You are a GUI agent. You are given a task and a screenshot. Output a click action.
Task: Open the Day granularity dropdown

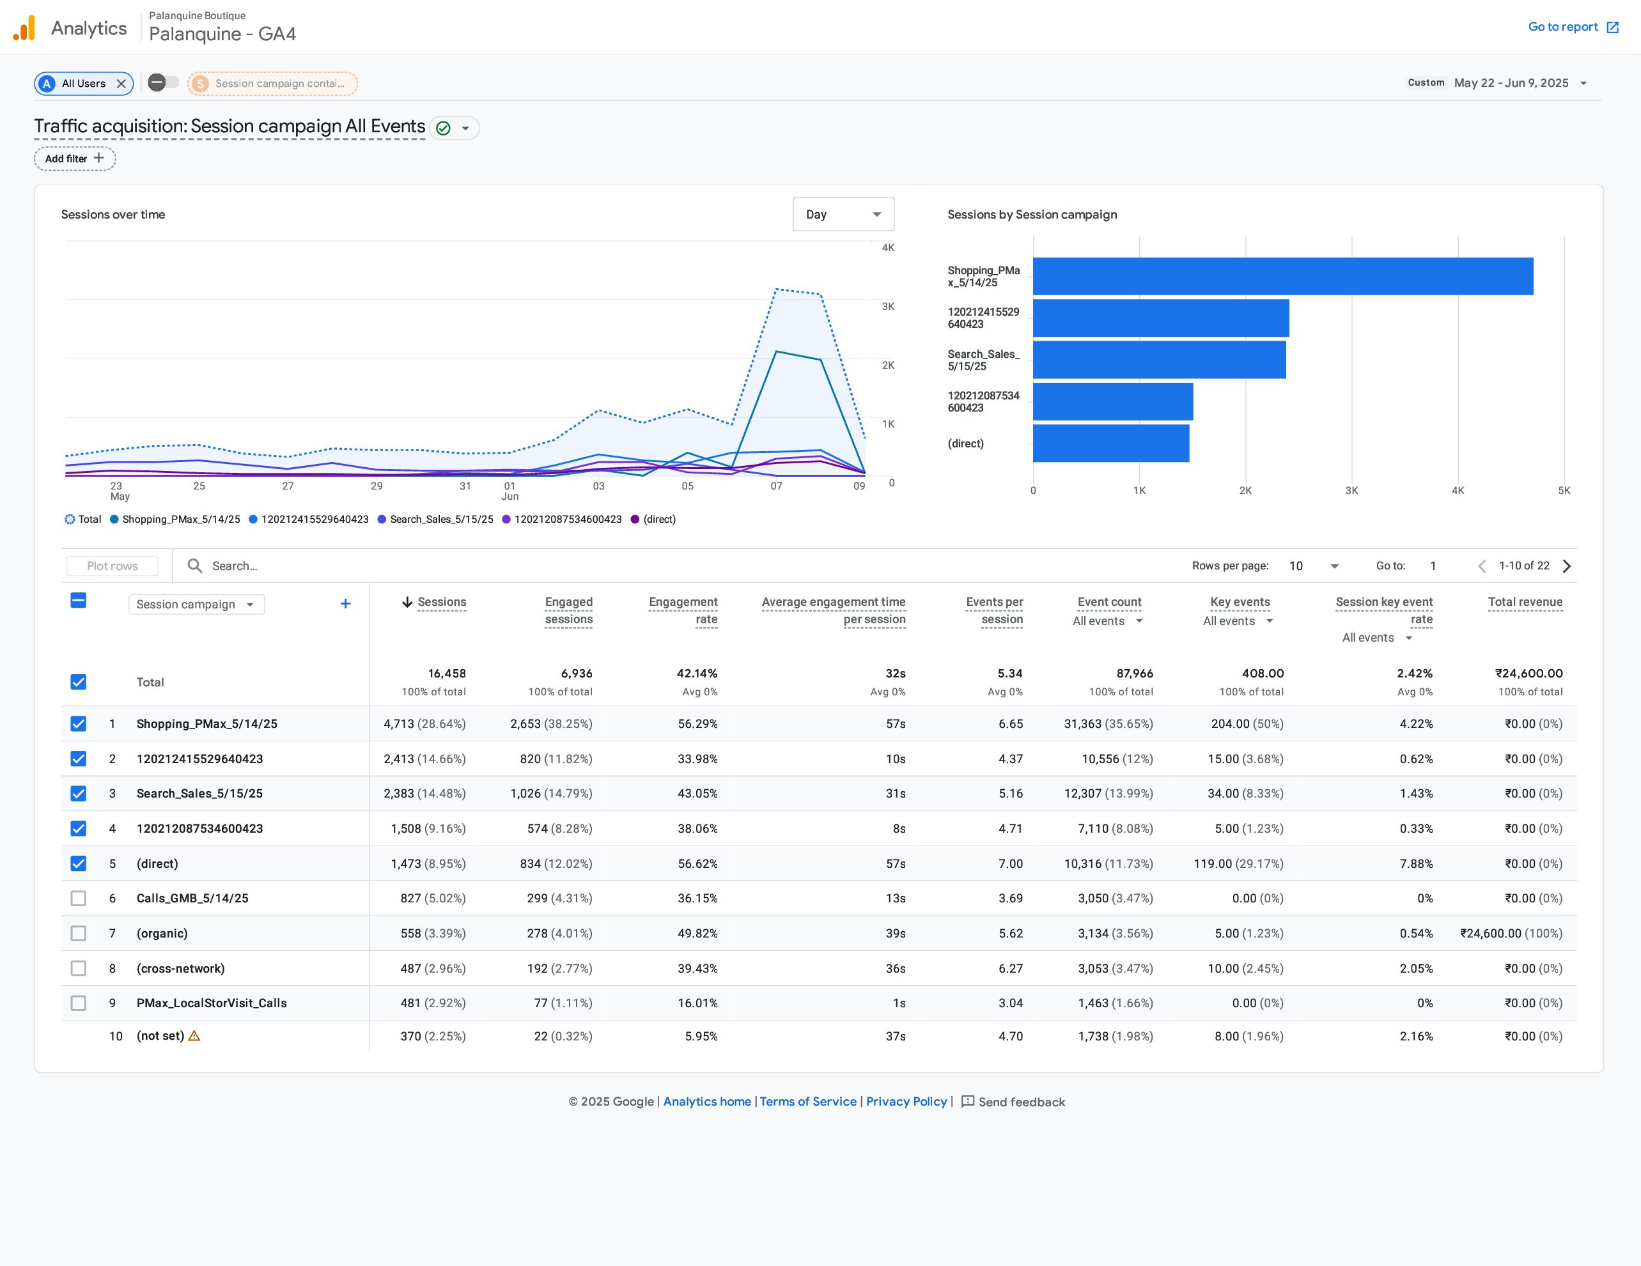click(x=843, y=214)
